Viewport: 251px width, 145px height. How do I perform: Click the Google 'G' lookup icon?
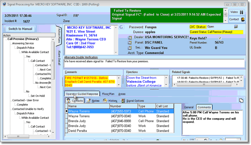tap(121, 27)
